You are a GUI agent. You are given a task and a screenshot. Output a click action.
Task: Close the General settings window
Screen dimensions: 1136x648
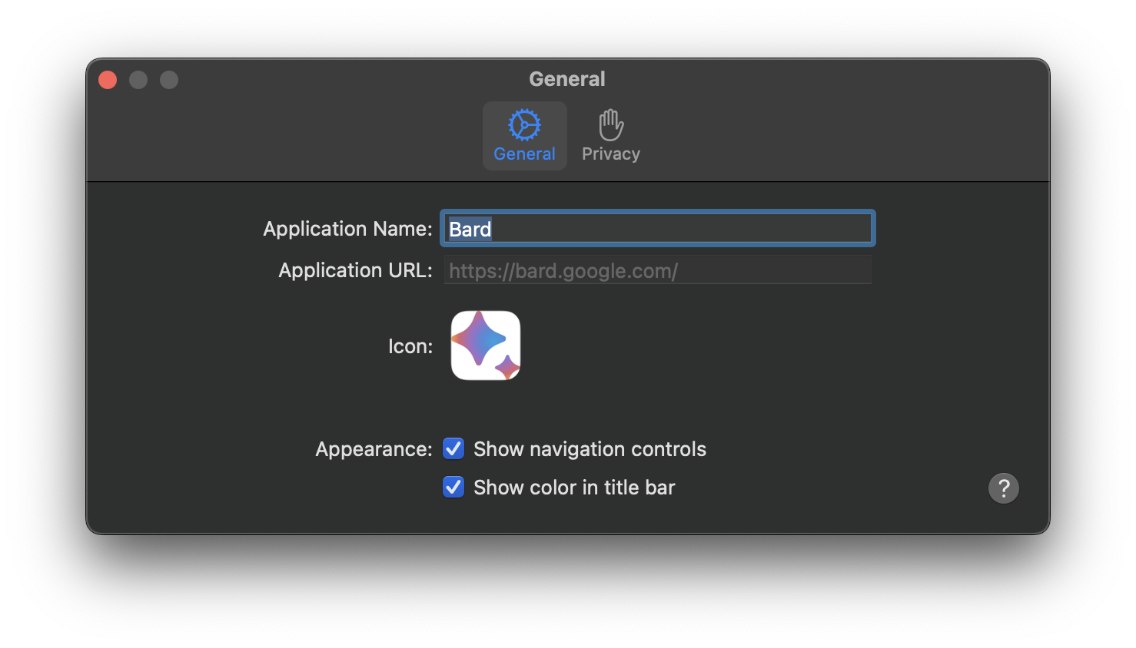pyautogui.click(x=108, y=80)
